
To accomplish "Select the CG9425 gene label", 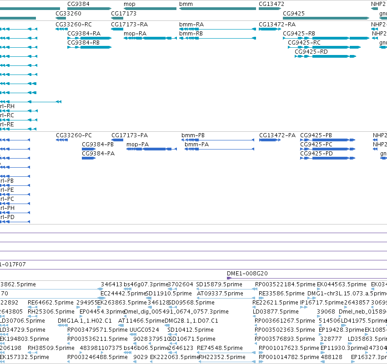I will click(294, 13).
